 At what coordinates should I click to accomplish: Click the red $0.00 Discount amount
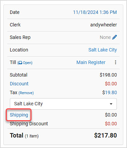pyautogui.click(x=111, y=84)
